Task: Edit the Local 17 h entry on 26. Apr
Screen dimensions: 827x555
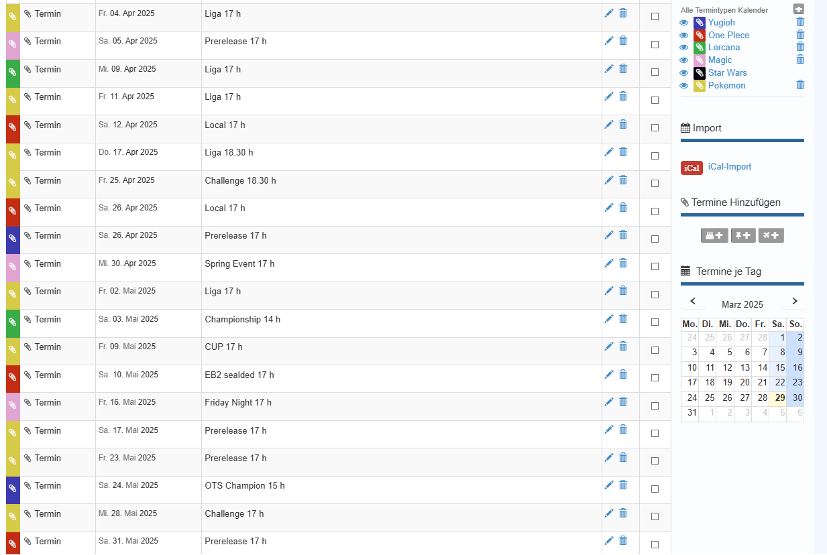Action: (x=609, y=208)
